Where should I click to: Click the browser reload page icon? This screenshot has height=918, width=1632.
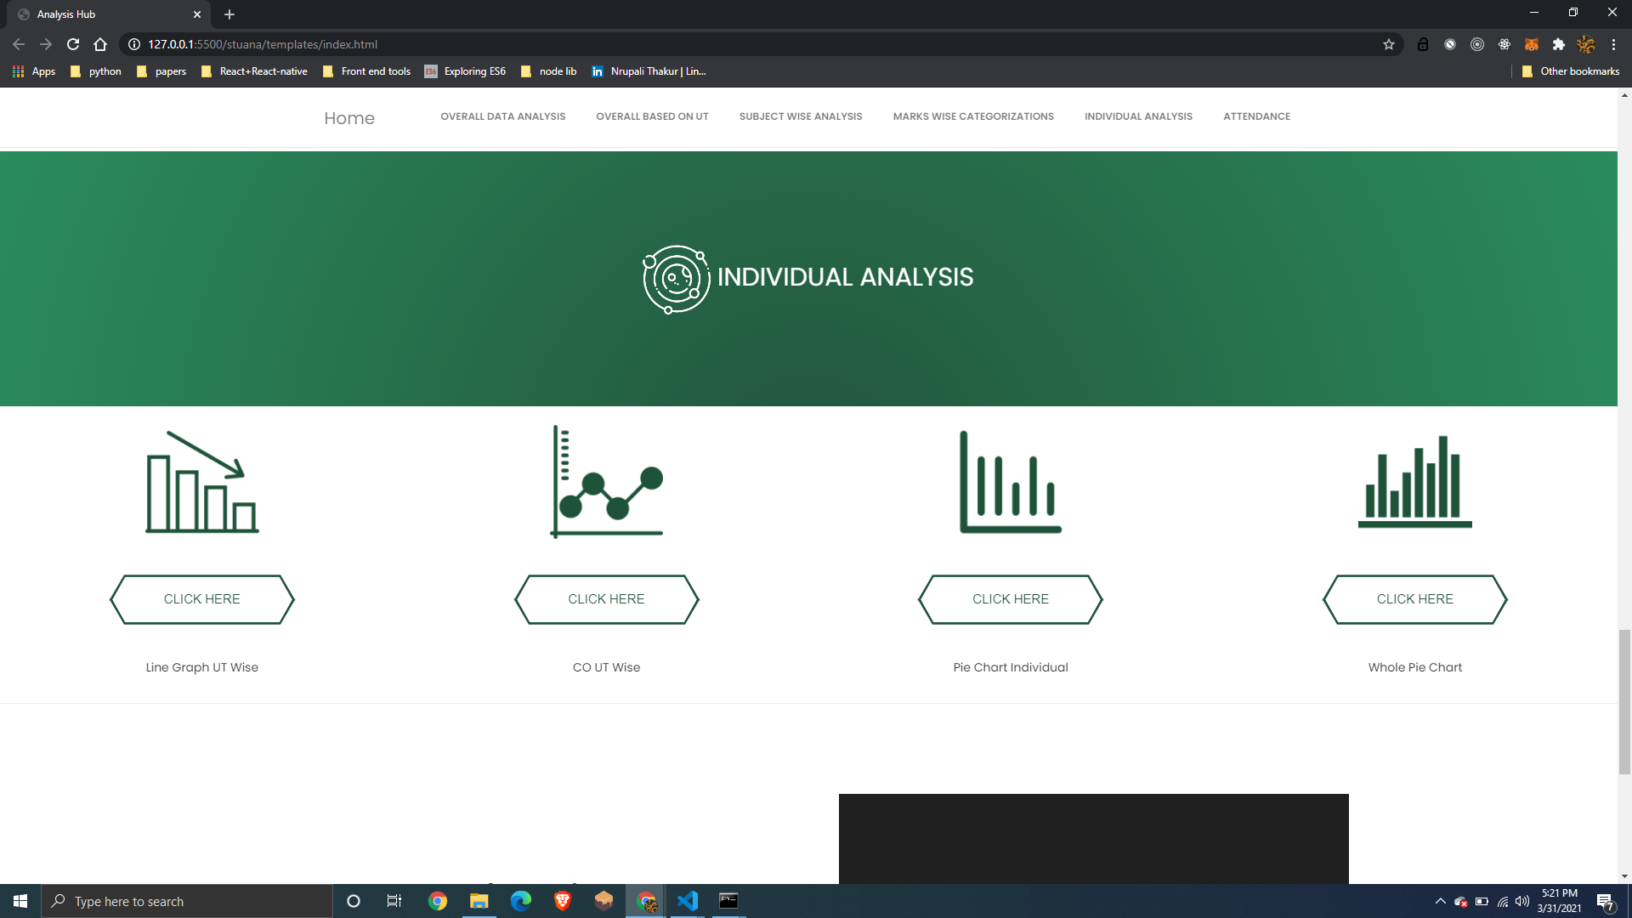tap(71, 44)
